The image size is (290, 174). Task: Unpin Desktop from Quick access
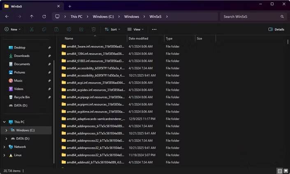point(49,48)
